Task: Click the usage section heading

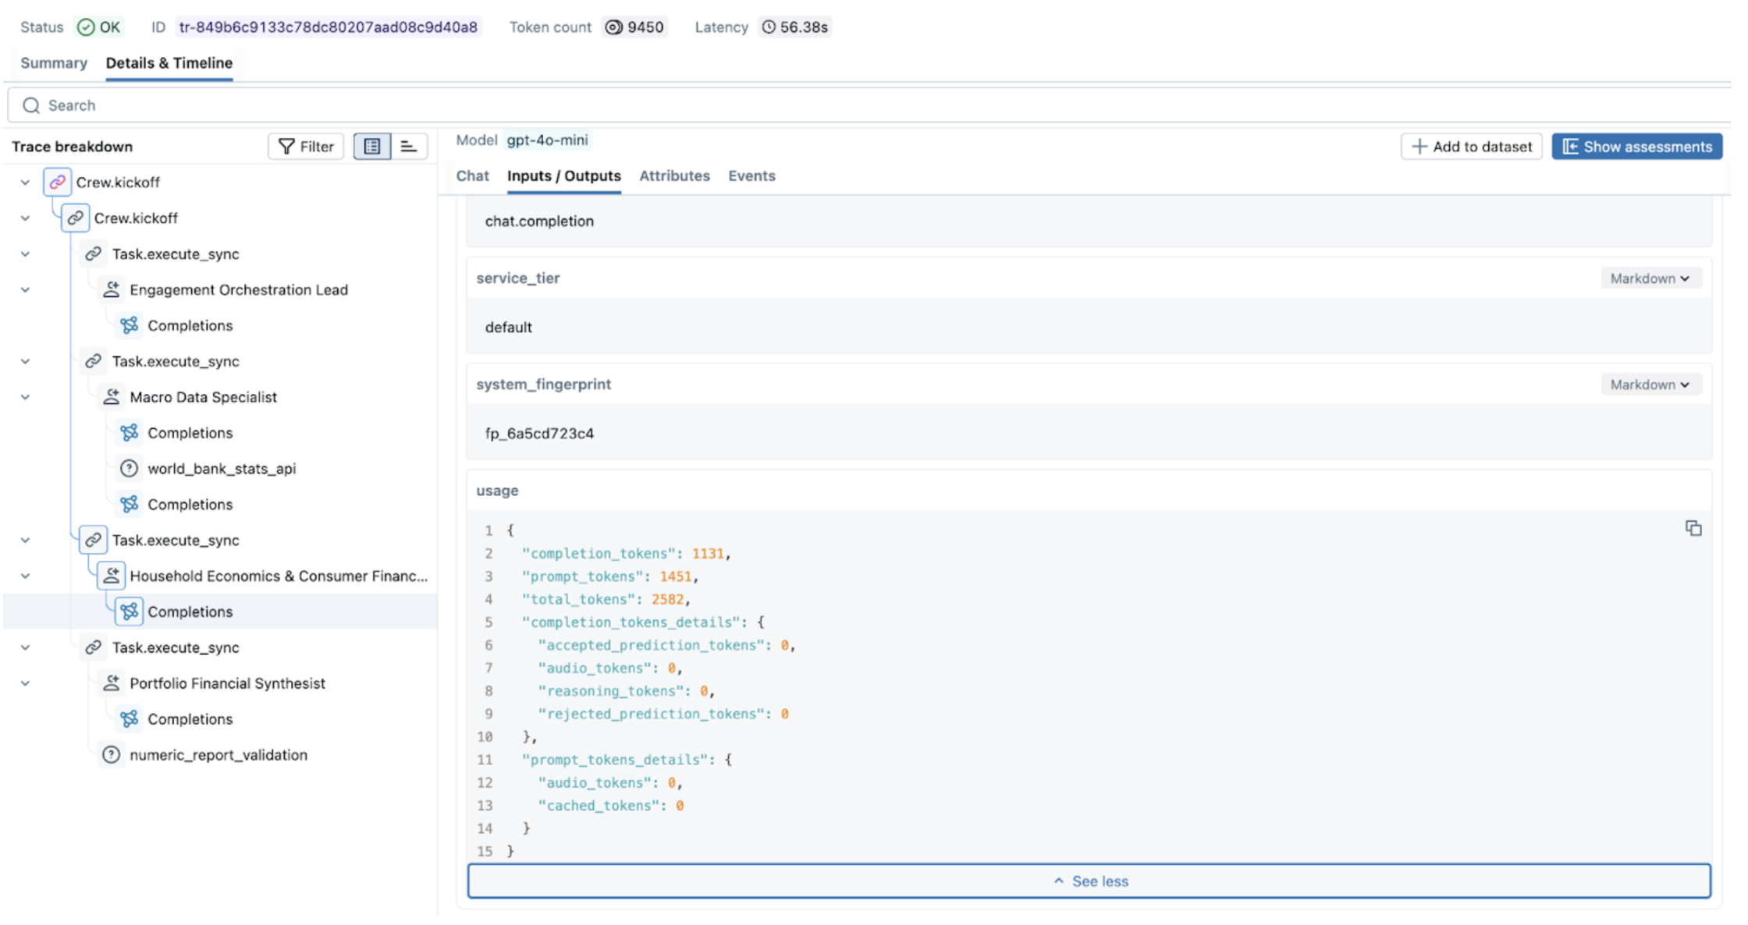Action: click(x=498, y=491)
